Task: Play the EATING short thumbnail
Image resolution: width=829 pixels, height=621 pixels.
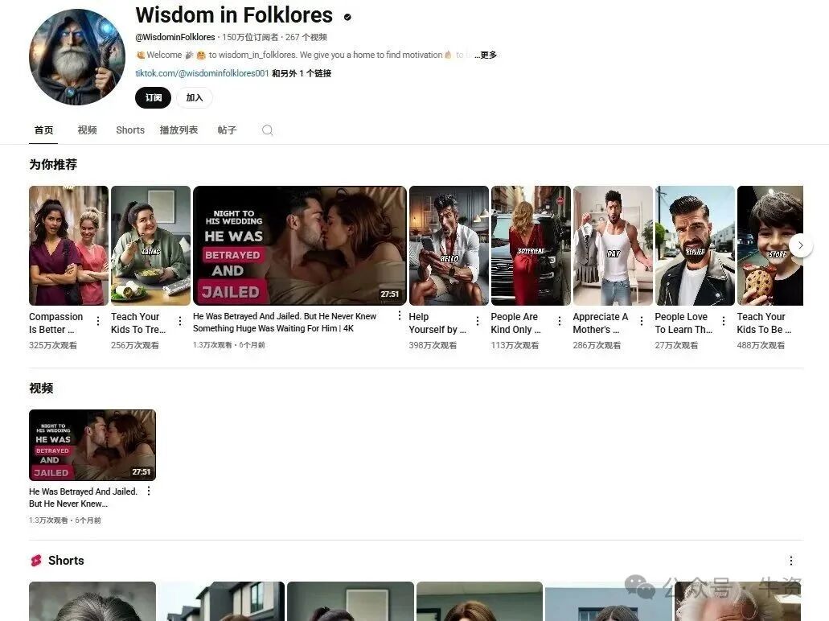Action: [x=150, y=245]
